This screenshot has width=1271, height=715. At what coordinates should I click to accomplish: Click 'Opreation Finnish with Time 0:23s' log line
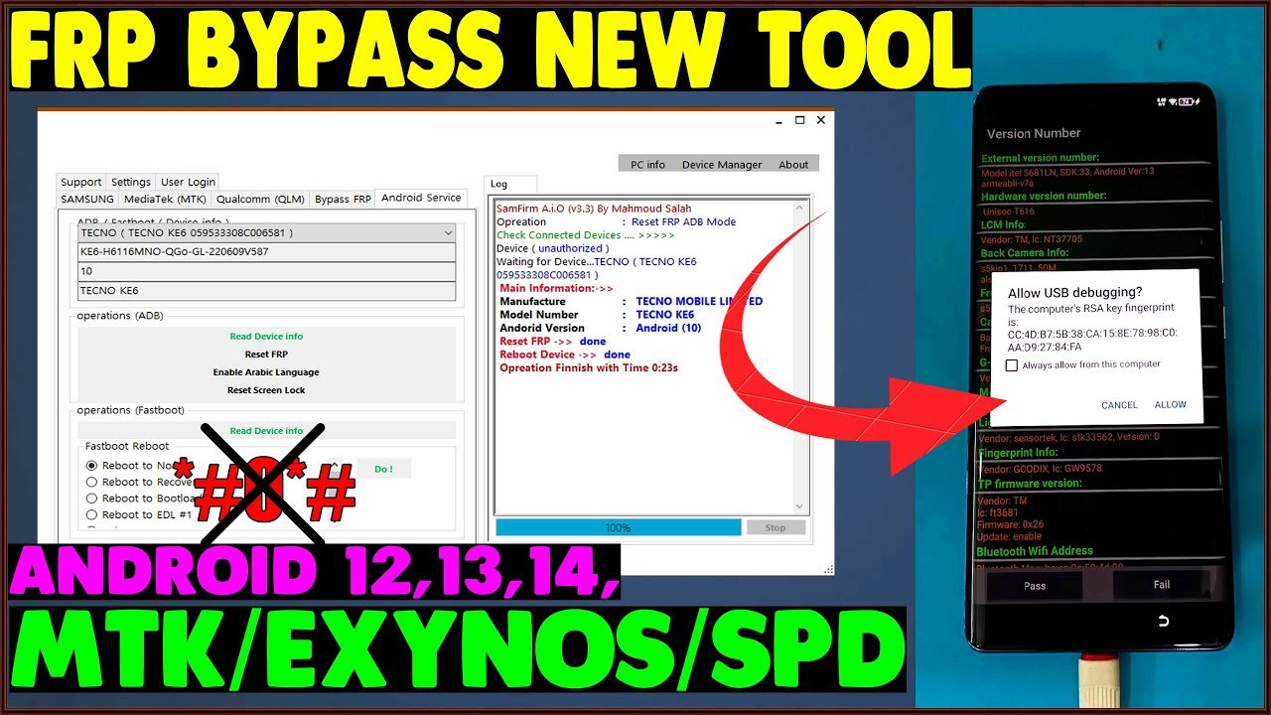[x=589, y=367]
